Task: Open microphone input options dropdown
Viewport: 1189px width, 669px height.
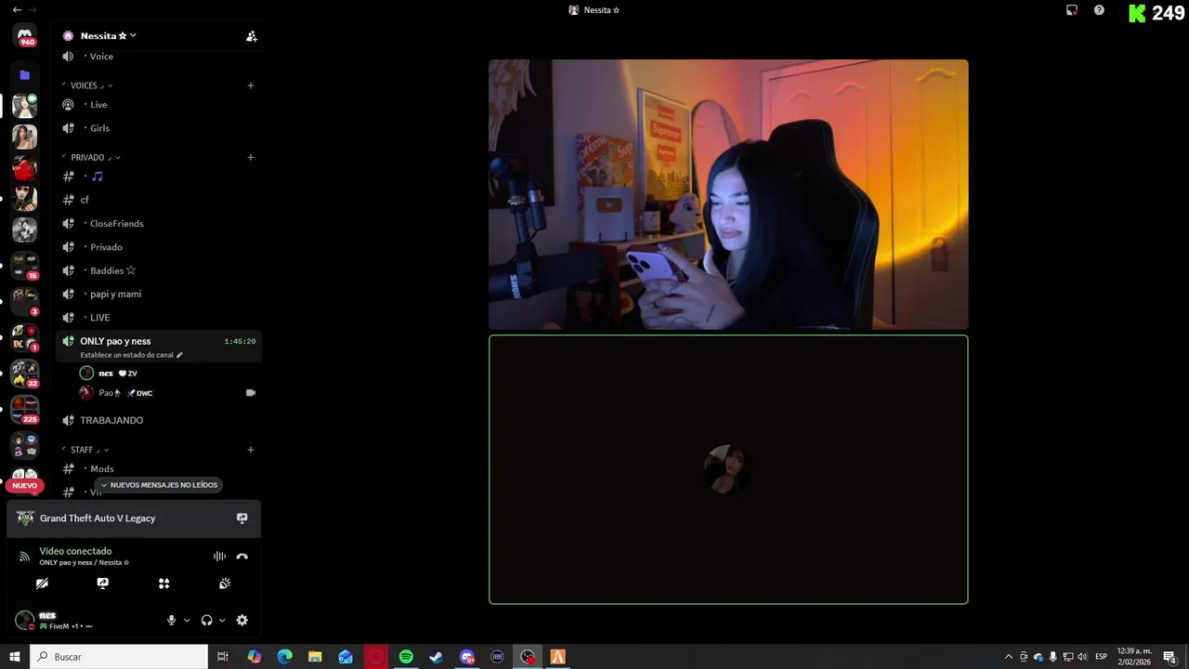Action: 187,620
